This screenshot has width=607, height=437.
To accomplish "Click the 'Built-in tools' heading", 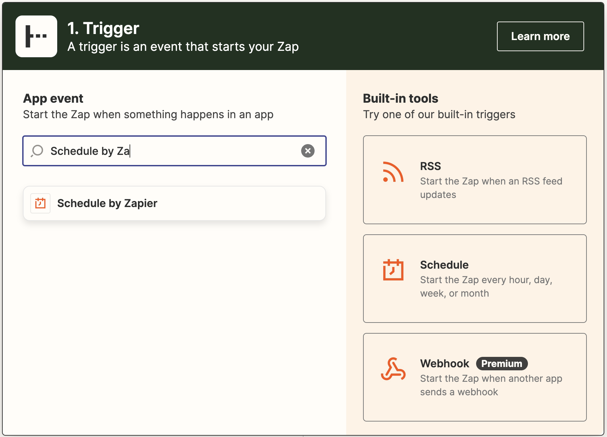I will point(400,98).
